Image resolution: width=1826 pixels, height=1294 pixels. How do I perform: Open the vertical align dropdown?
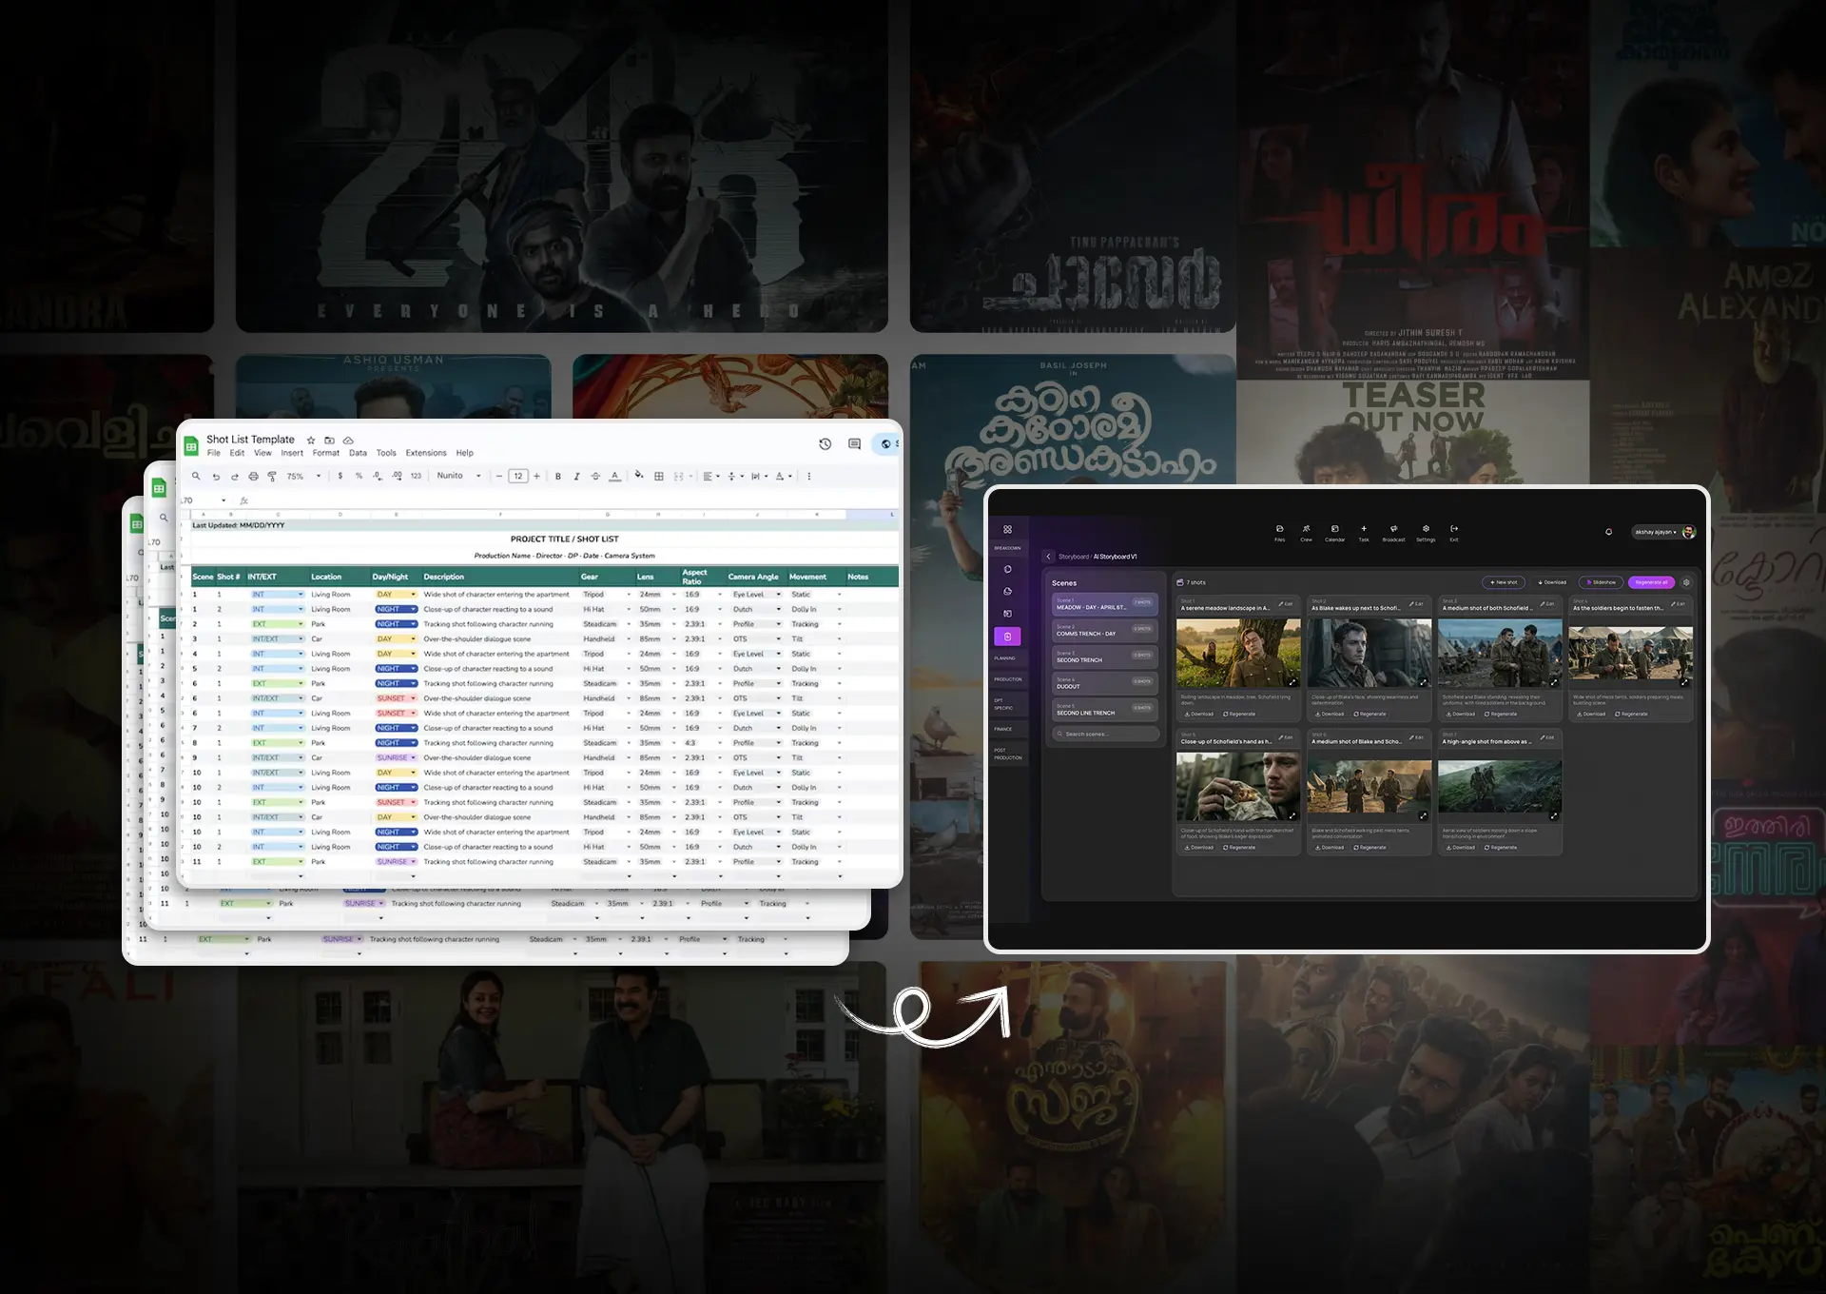click(734, 476)
